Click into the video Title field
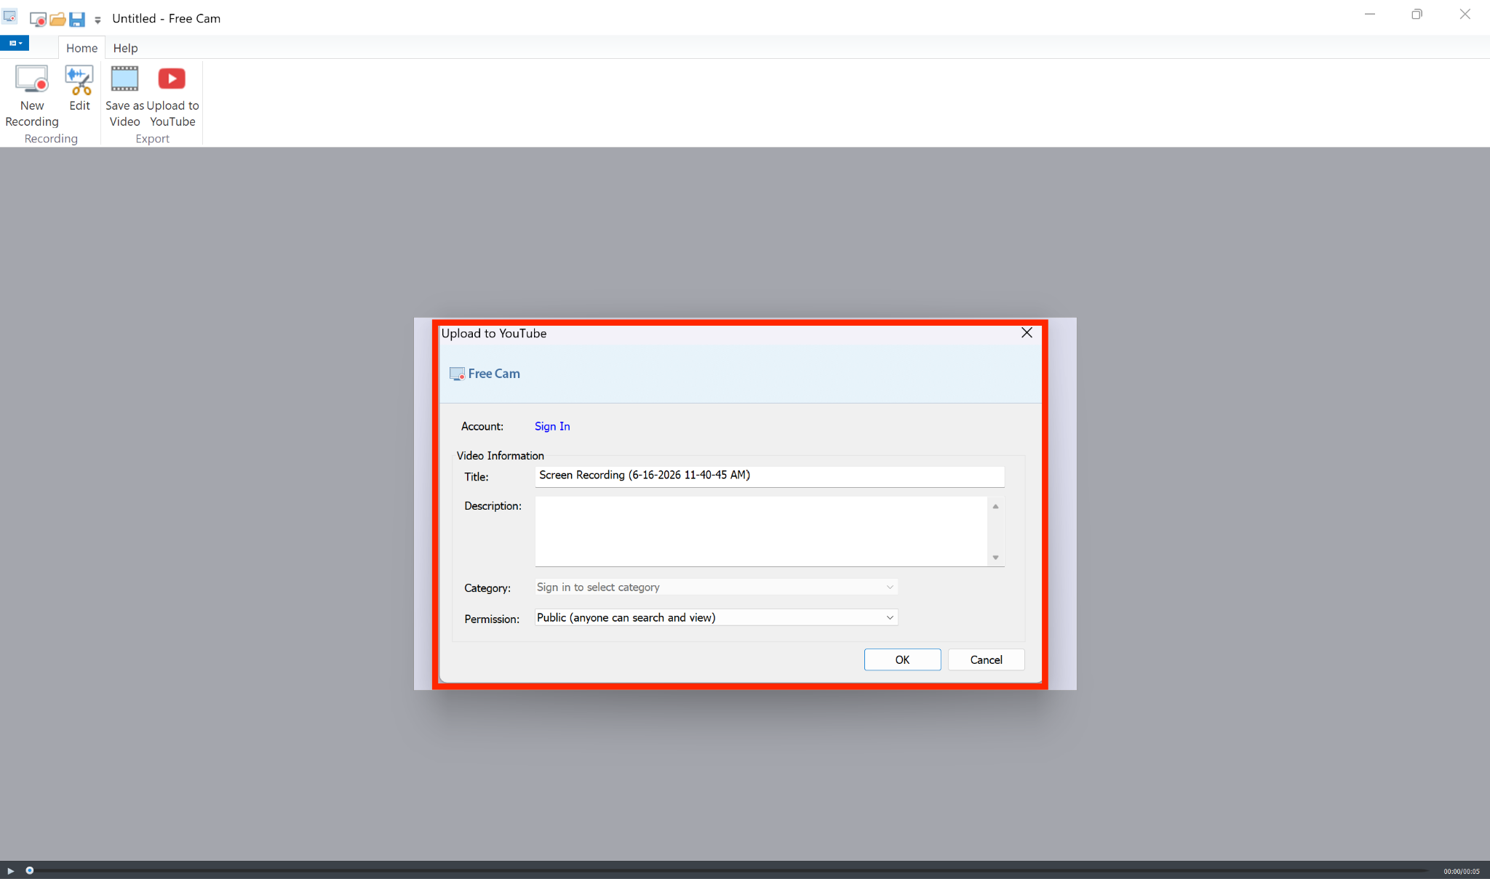Screen dimensions: 1490x879 [x=770, y=475]
